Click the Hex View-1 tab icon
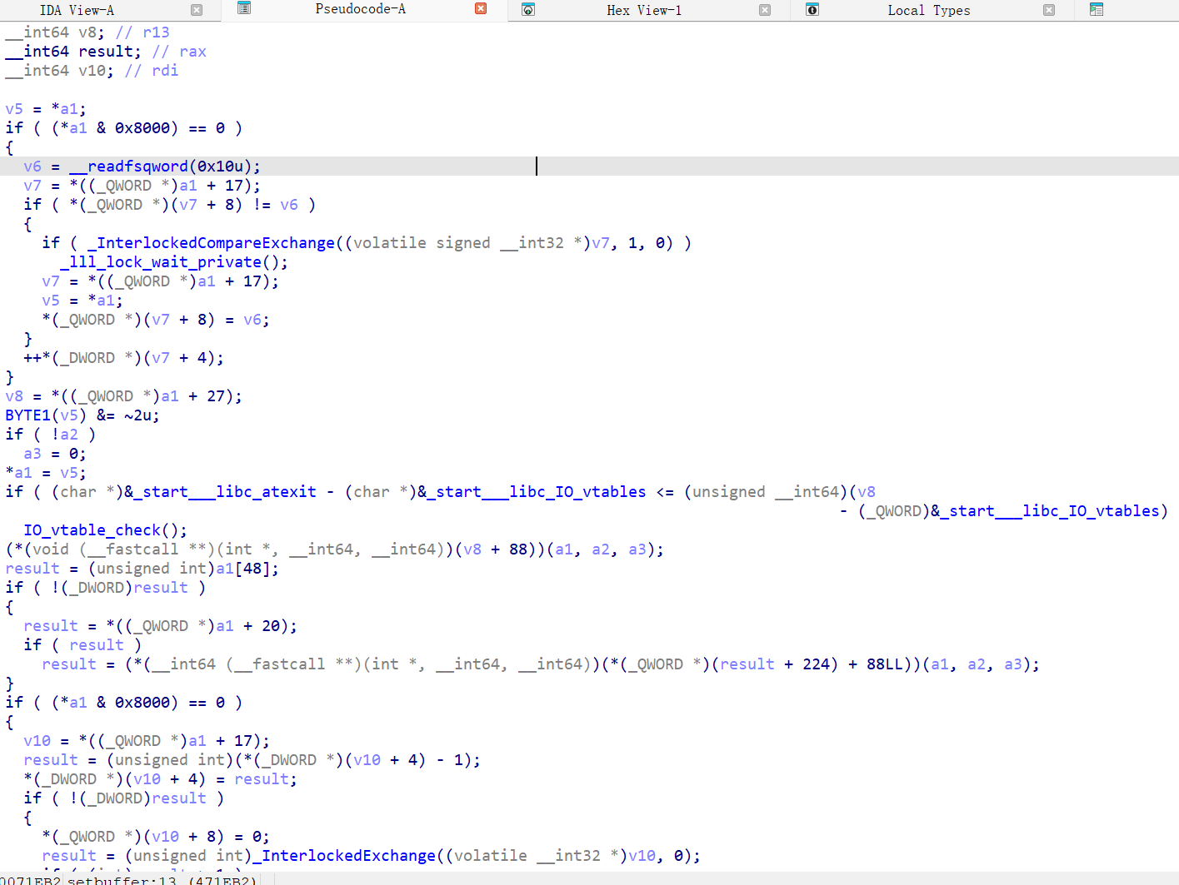 (528, 9)
